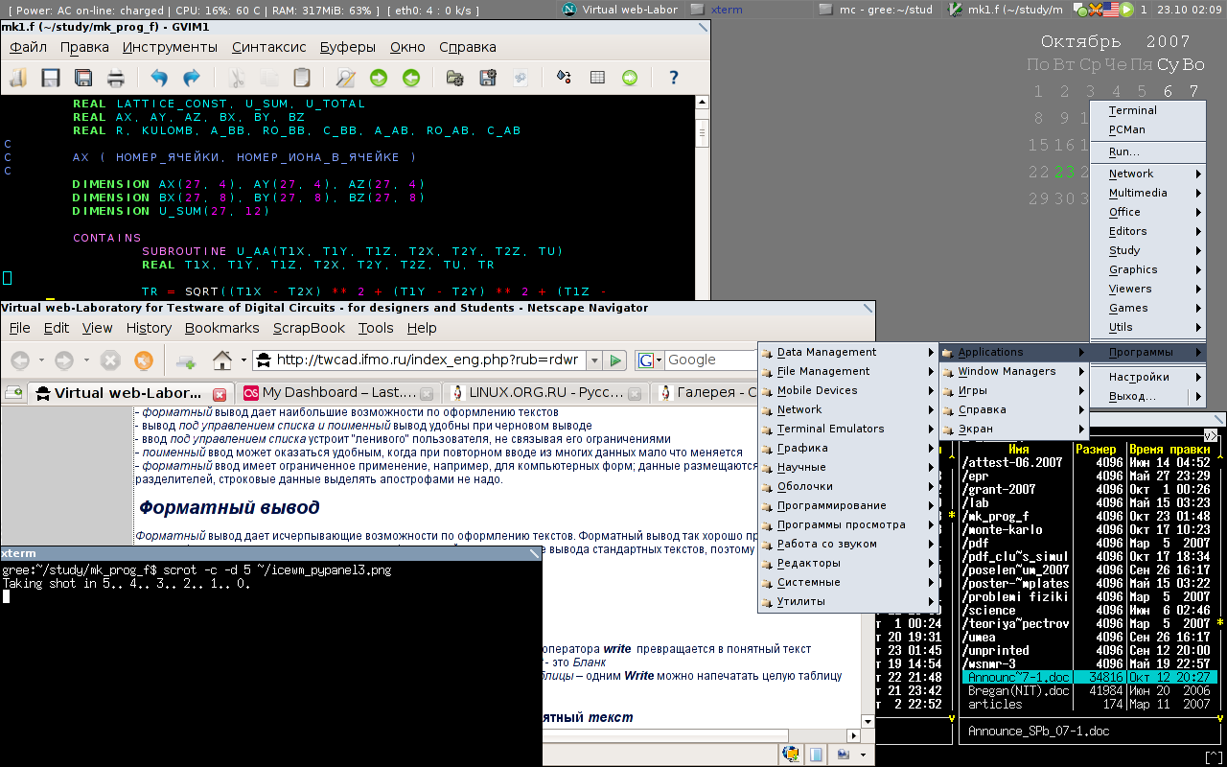Click the Save floppy icon in GVIM toolbar
Viewport: 1227px width, 767px height.
(51, 78)
